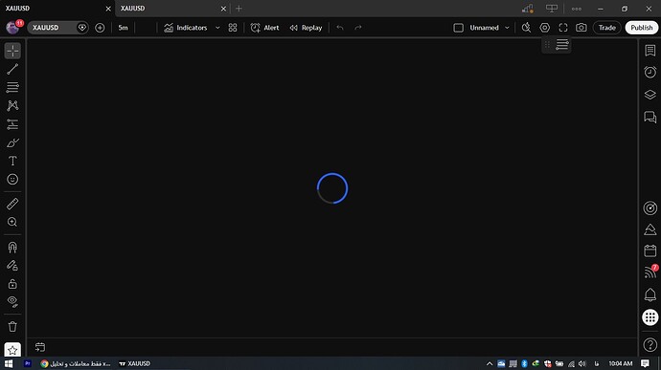The width and height of the screenshot is (661, 370).
Task: Activate the zoom in tool
Action: coord(12,222)
